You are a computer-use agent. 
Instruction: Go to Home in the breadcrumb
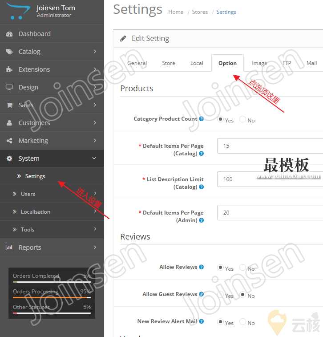pyautogui.click(x=176, y=12)
